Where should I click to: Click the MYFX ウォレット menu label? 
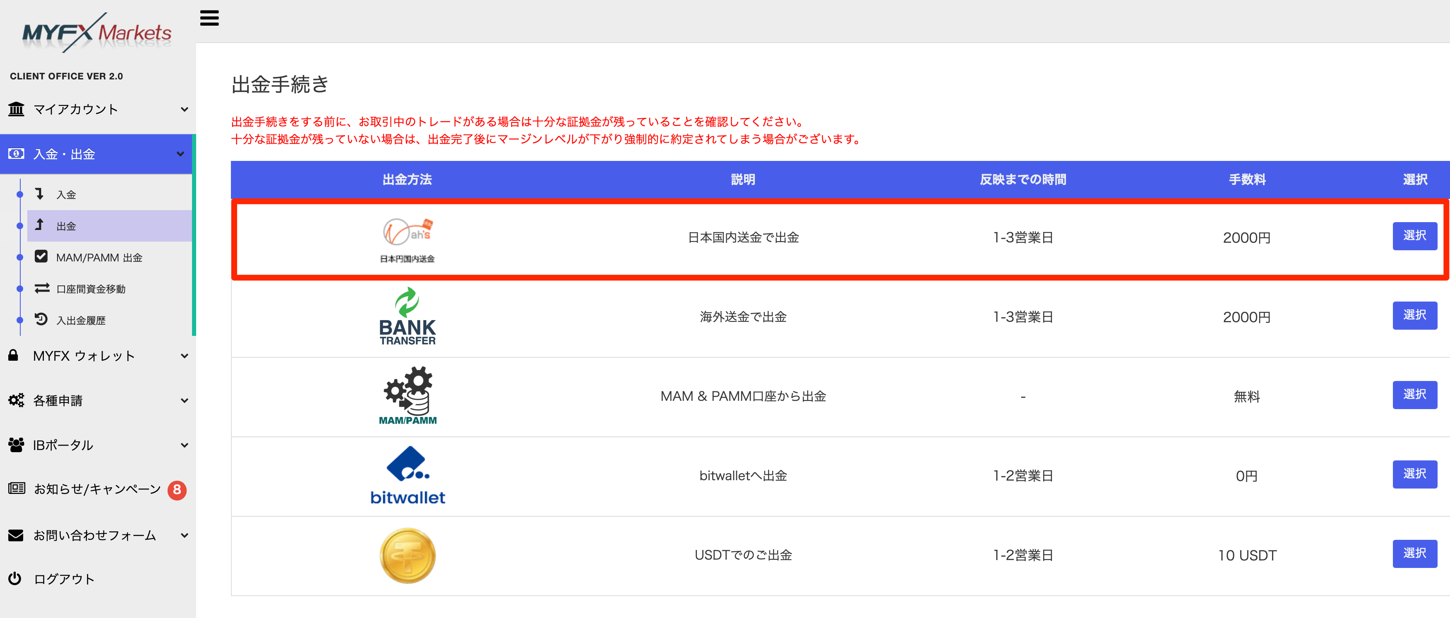point(84,356)
